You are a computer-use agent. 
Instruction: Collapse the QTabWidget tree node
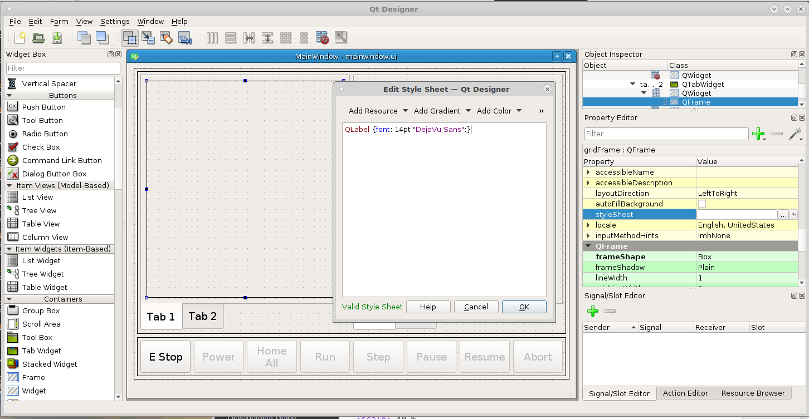coord(632,84)
